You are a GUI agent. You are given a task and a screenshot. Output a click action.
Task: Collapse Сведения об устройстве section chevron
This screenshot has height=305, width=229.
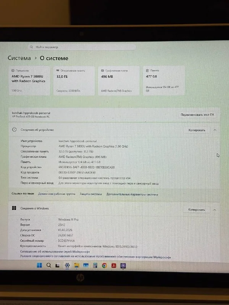pyautogui.click(x=215, y=130)
